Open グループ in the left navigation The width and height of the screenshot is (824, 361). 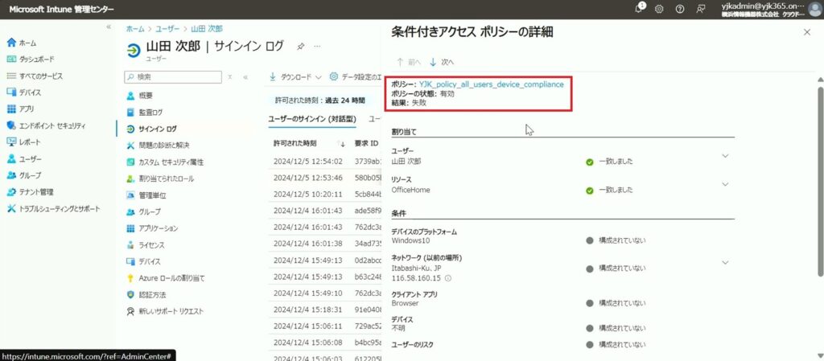[23, 175]
